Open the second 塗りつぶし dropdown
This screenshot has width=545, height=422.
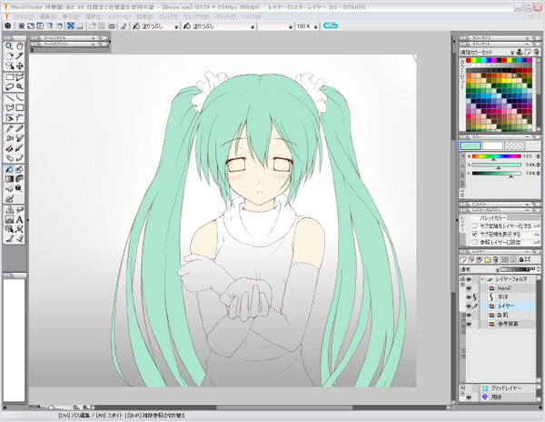[253, 26]
